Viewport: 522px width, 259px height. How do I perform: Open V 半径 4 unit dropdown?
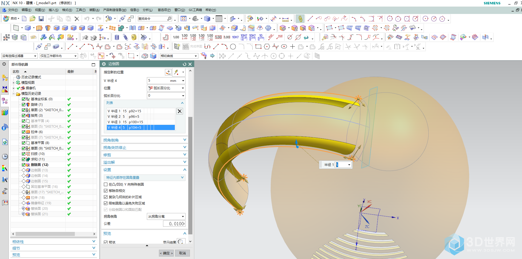pos(183,81)
